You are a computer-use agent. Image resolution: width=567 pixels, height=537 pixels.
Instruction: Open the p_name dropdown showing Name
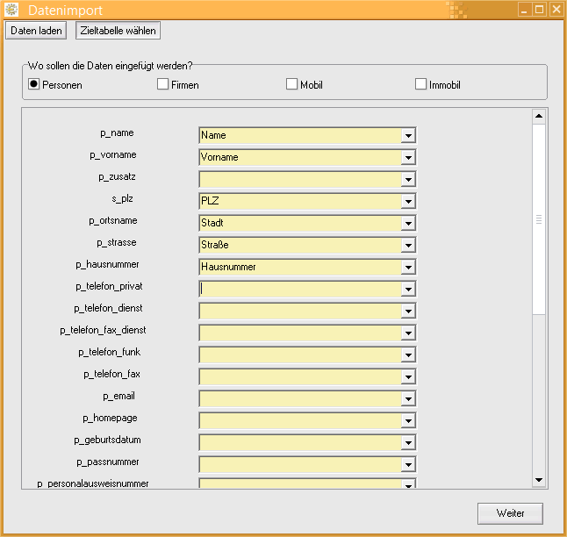[407, 135]
